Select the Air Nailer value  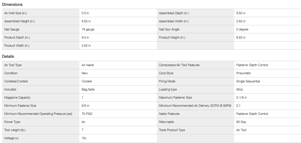[88, 65]
